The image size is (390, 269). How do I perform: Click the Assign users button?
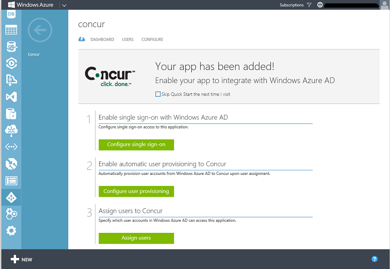pos(136,238)
